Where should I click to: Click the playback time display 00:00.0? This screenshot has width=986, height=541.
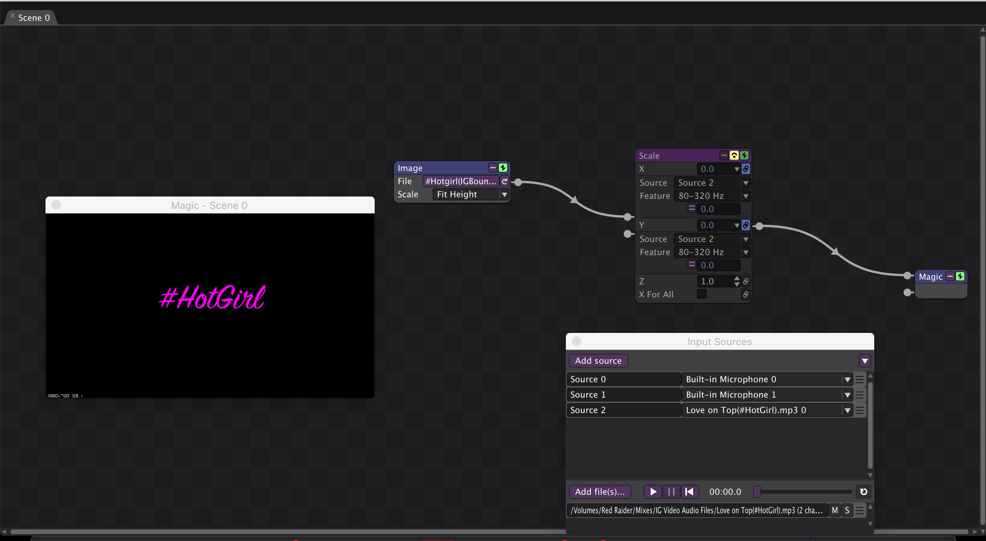coord(725,492)
